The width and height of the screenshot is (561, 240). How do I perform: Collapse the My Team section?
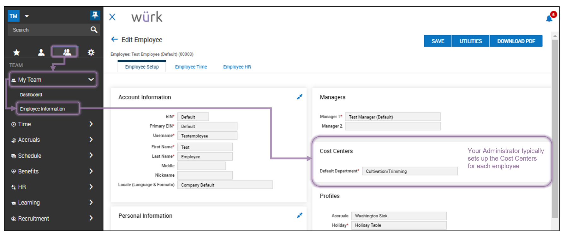[x=91, y=79]
